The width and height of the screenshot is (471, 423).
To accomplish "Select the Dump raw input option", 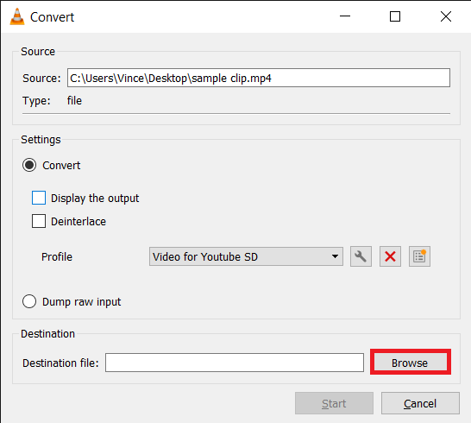I will 29,301.
